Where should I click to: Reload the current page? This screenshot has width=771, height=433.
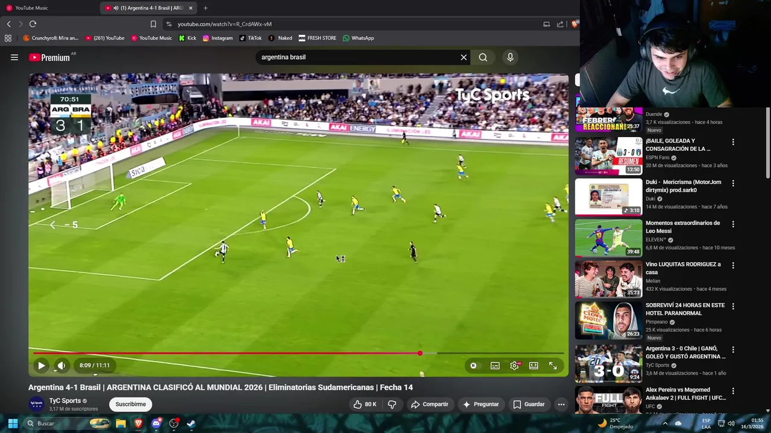33,24
